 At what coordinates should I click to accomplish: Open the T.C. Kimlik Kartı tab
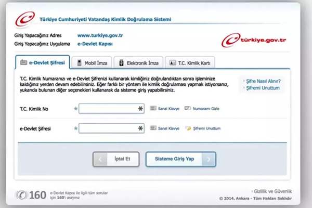(x=190, y=63)
